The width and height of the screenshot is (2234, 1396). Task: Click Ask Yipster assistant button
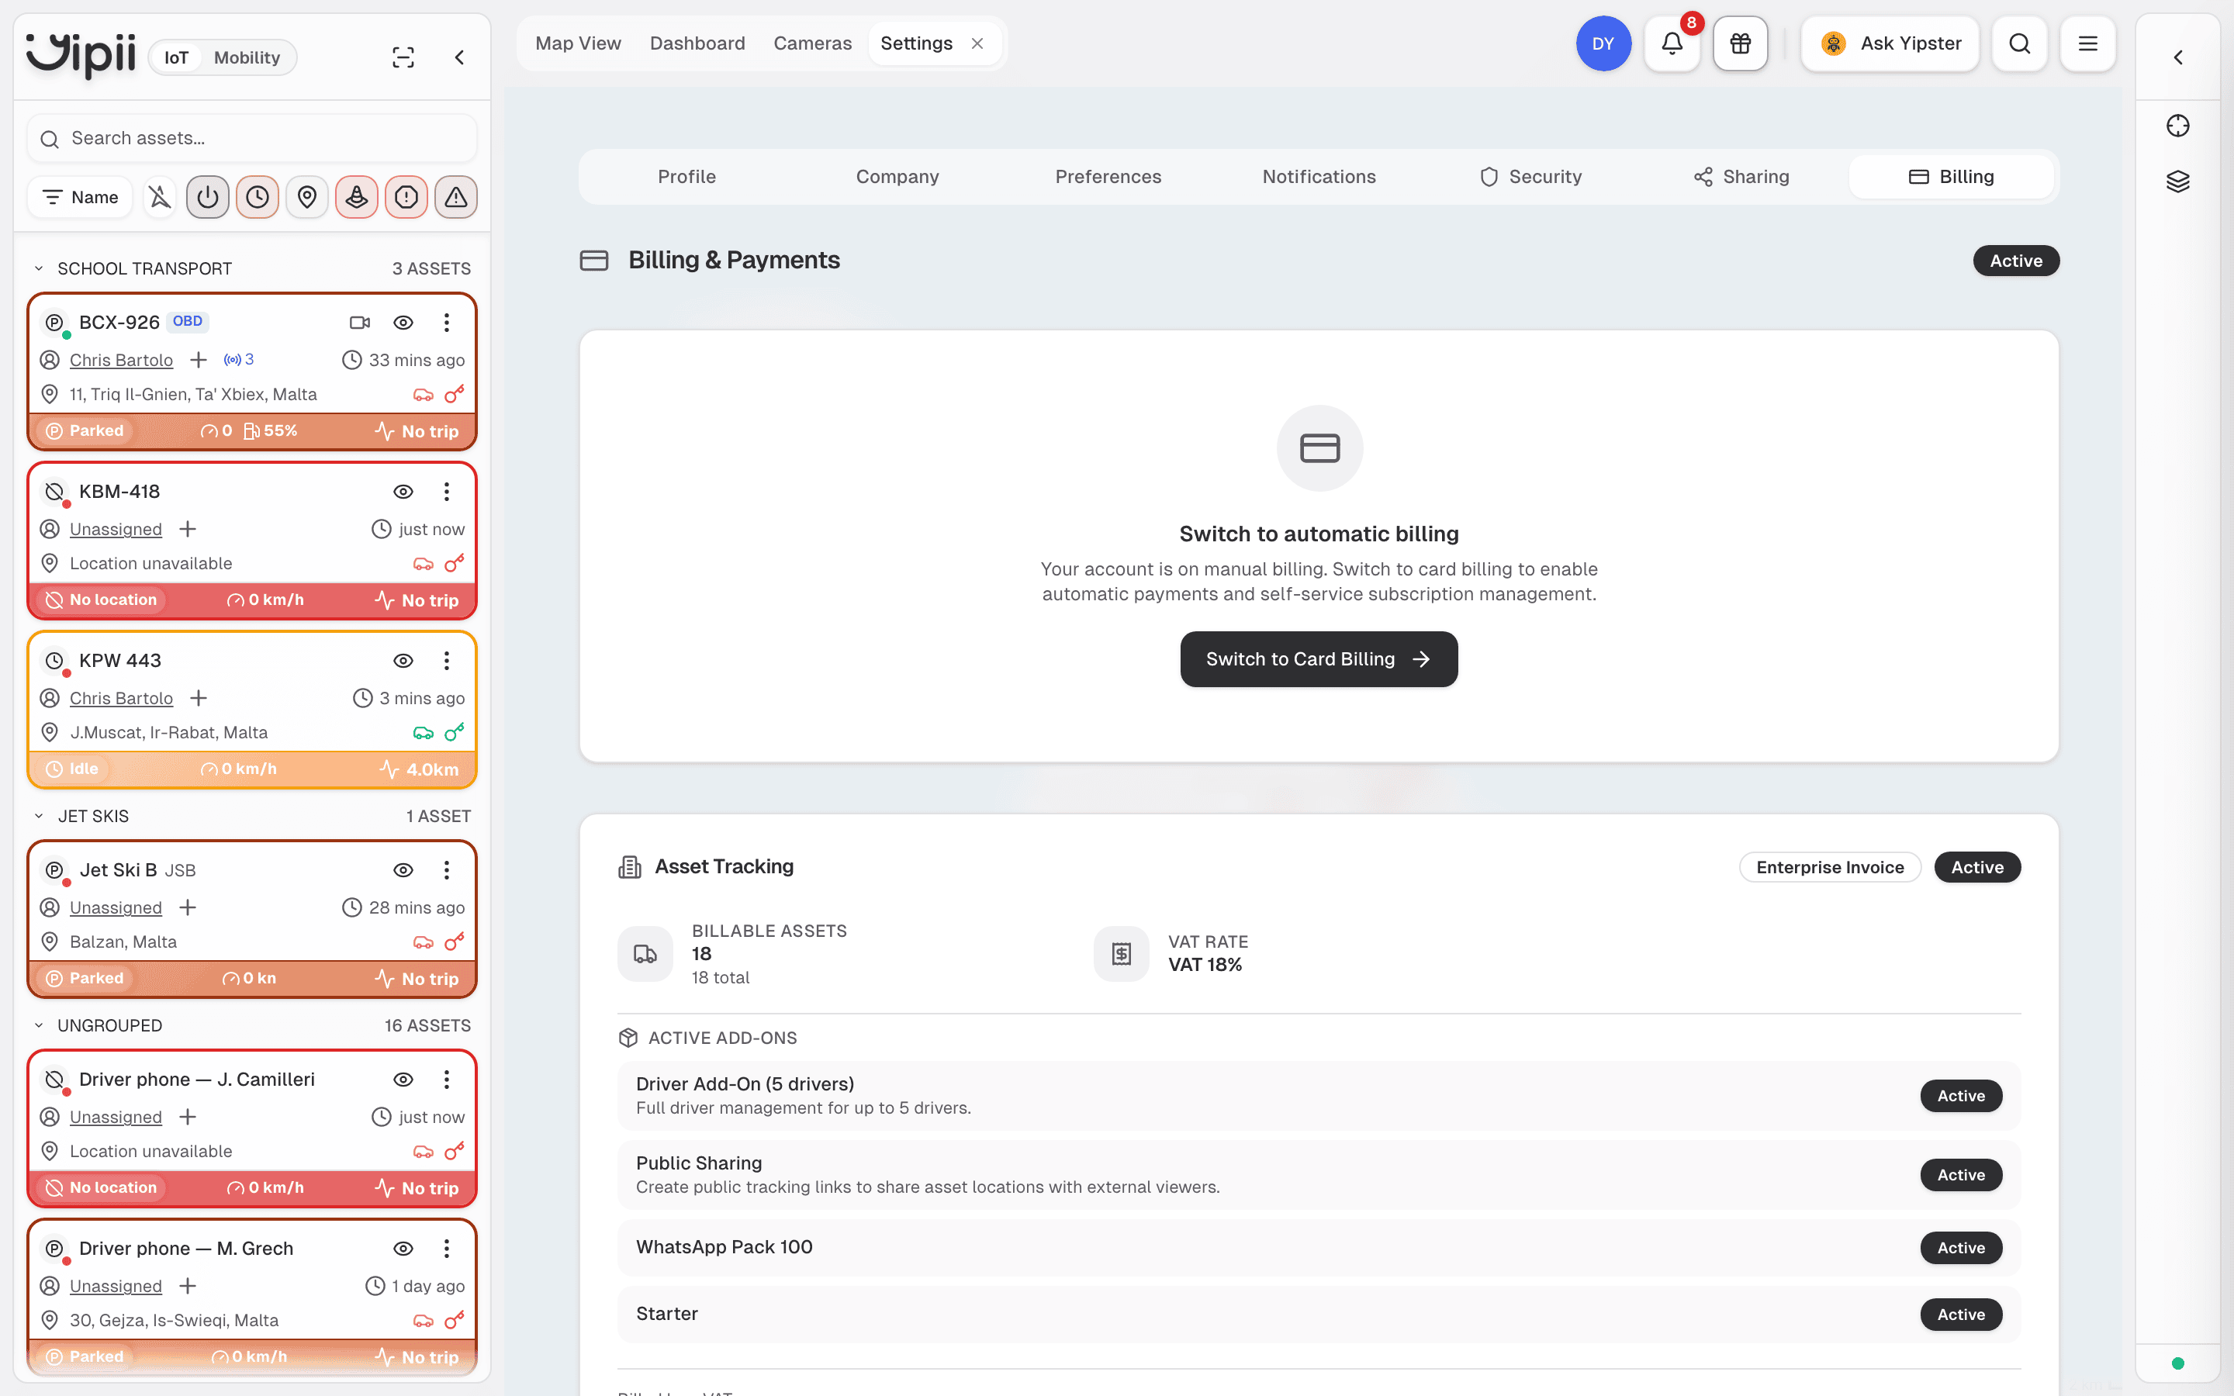(1890, 43)
